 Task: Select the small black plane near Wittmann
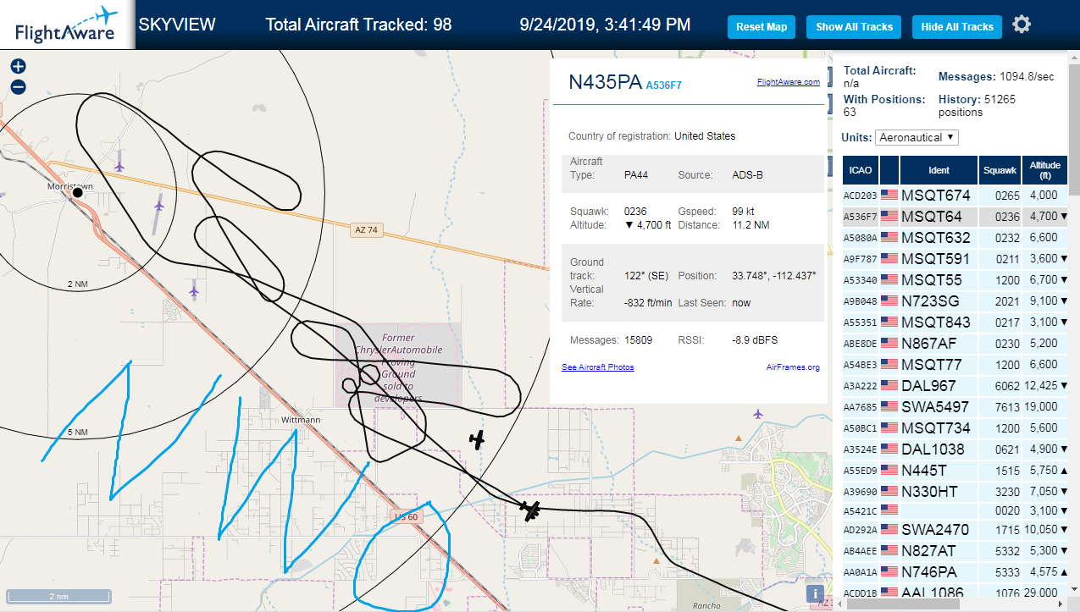(478, 439)
